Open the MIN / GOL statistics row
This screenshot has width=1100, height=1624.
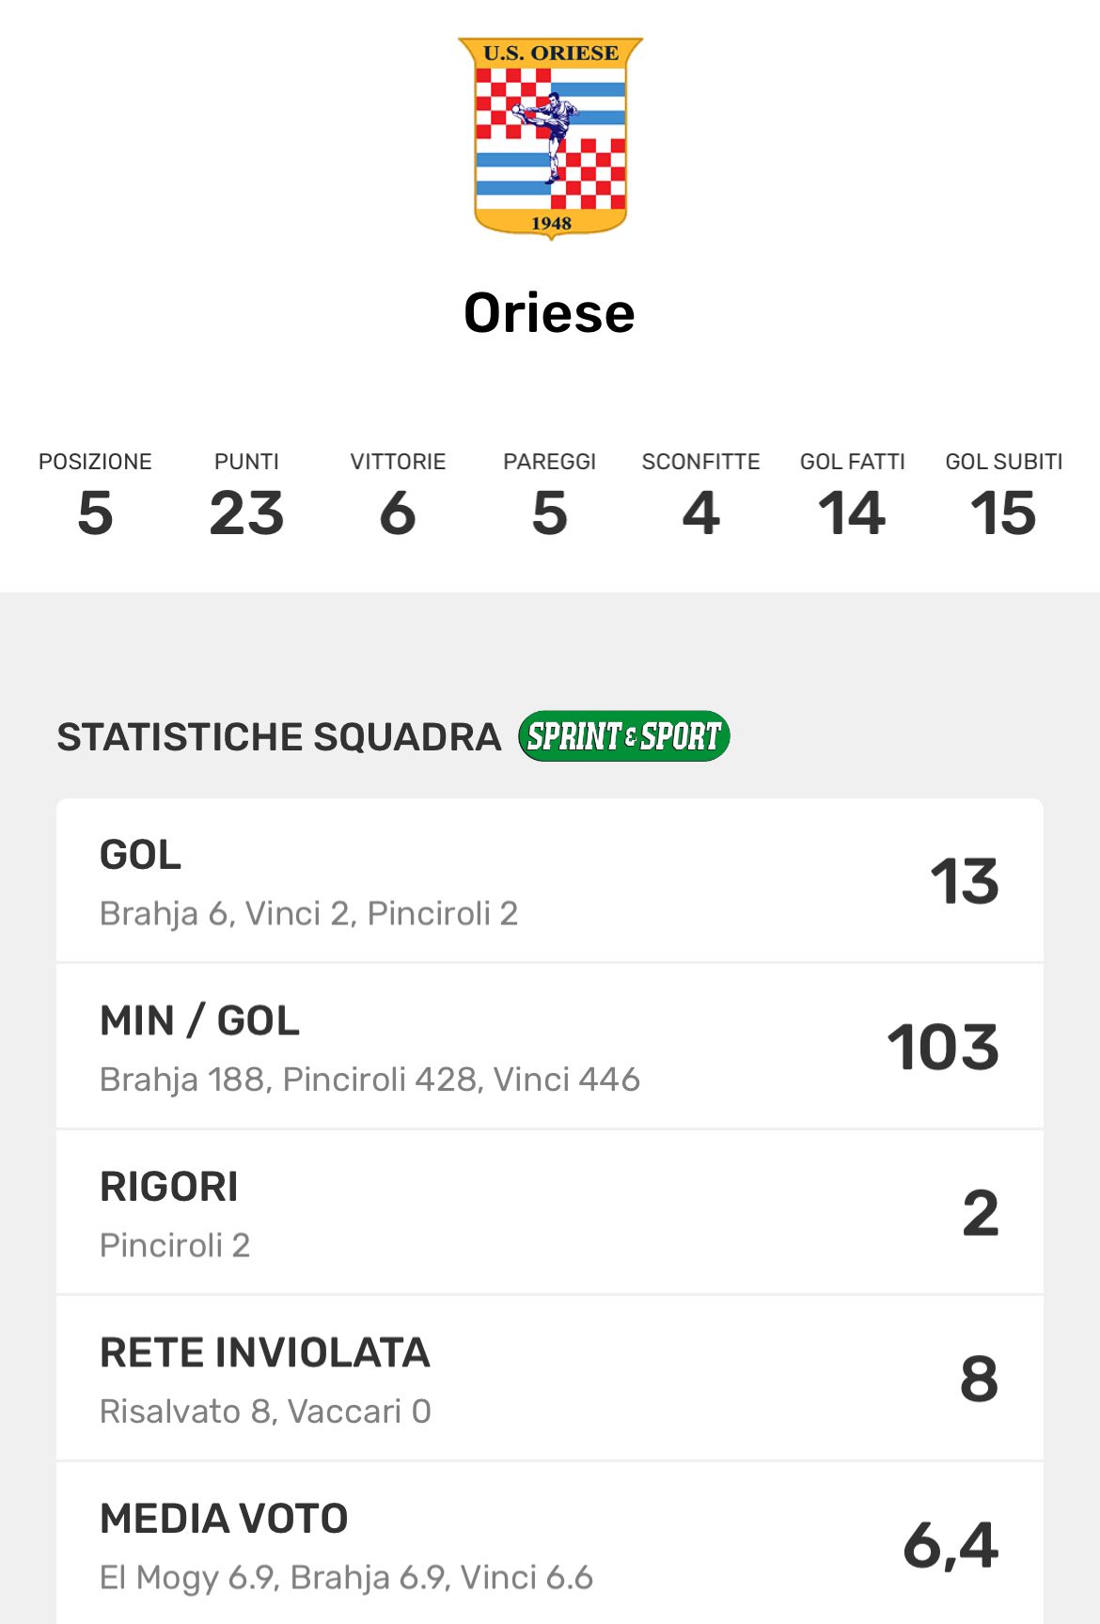(550, 1047)
